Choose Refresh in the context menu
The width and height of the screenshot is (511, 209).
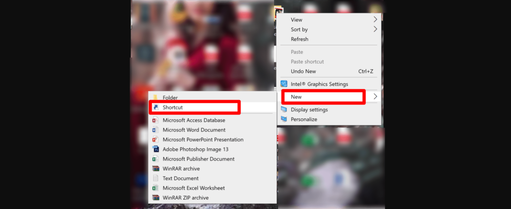[x=329, y=39]
